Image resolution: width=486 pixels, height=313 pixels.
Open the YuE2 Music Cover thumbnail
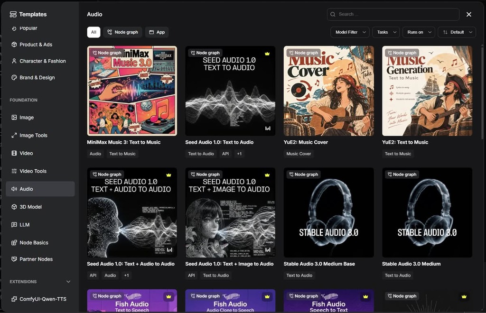pyautogui.click(x=328, y=91)
